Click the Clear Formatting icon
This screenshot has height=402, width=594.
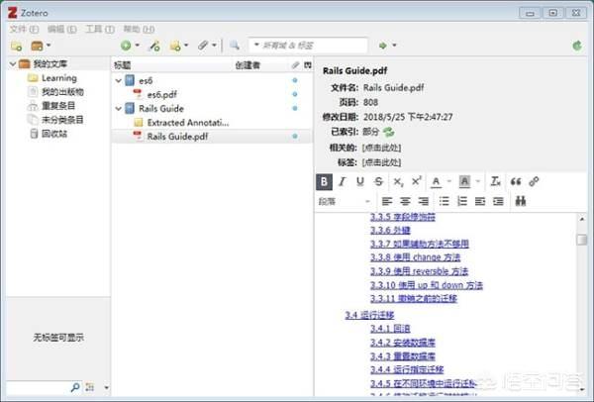coord(496,182)
